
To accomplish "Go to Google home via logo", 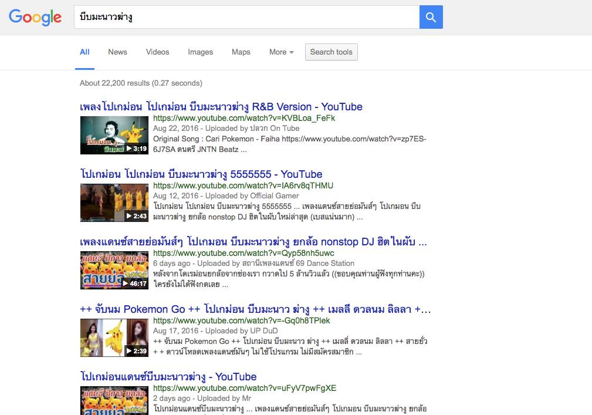I will [x=35, y=18].
